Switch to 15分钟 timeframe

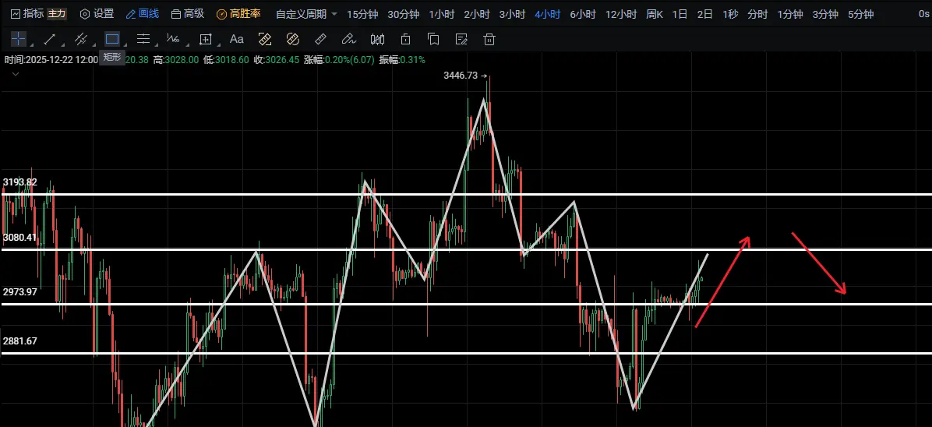pos(362,14)
